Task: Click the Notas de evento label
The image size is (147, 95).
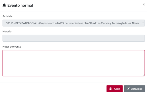Action: [12, 47]
